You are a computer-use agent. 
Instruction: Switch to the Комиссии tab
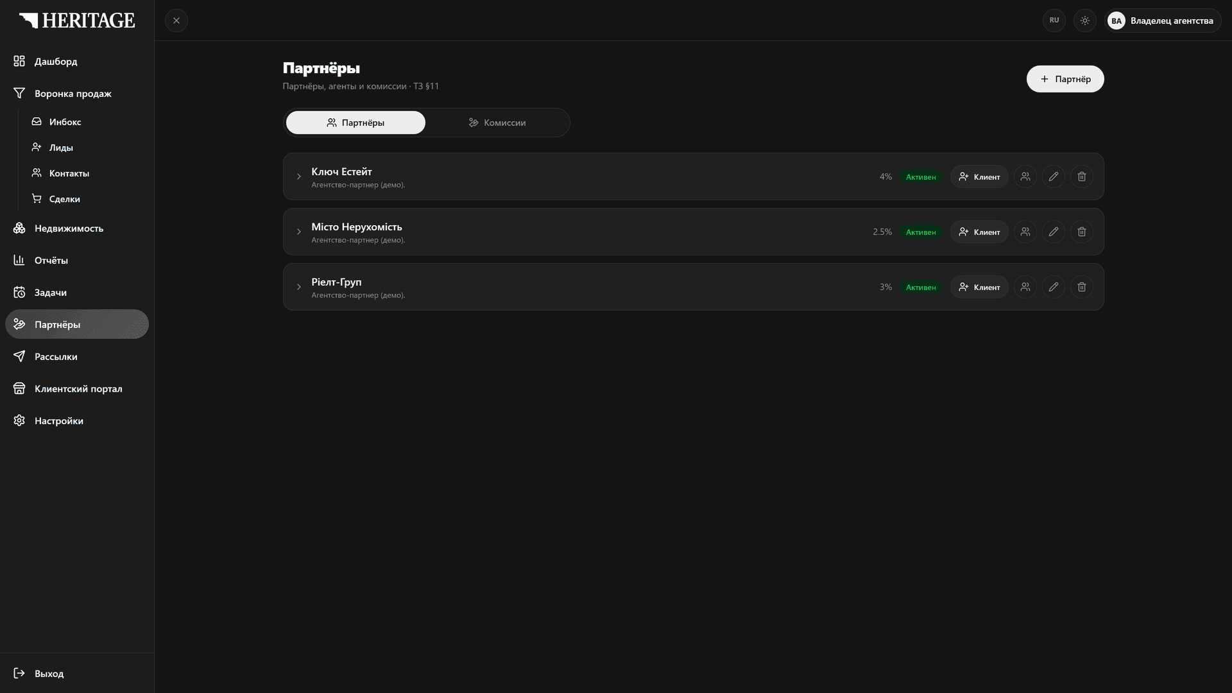click(x=497, y=123)
